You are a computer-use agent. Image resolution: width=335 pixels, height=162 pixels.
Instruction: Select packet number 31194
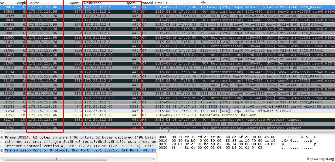167,81
